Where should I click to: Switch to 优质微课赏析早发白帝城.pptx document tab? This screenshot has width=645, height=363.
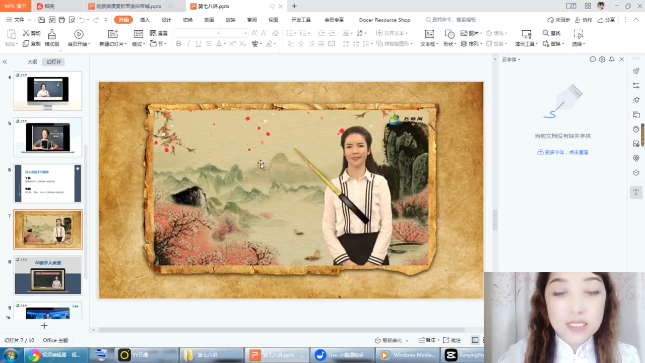coord(128,6)
